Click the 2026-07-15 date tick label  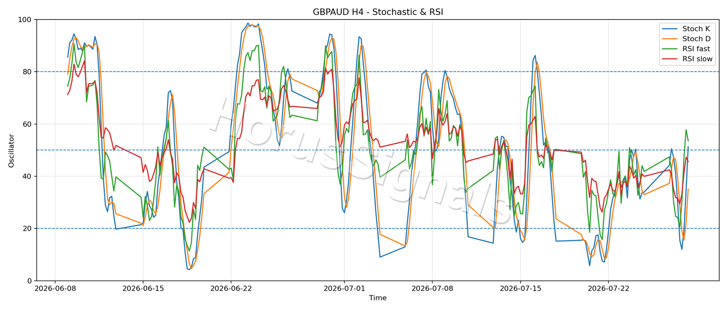click(x=520, y=287)
